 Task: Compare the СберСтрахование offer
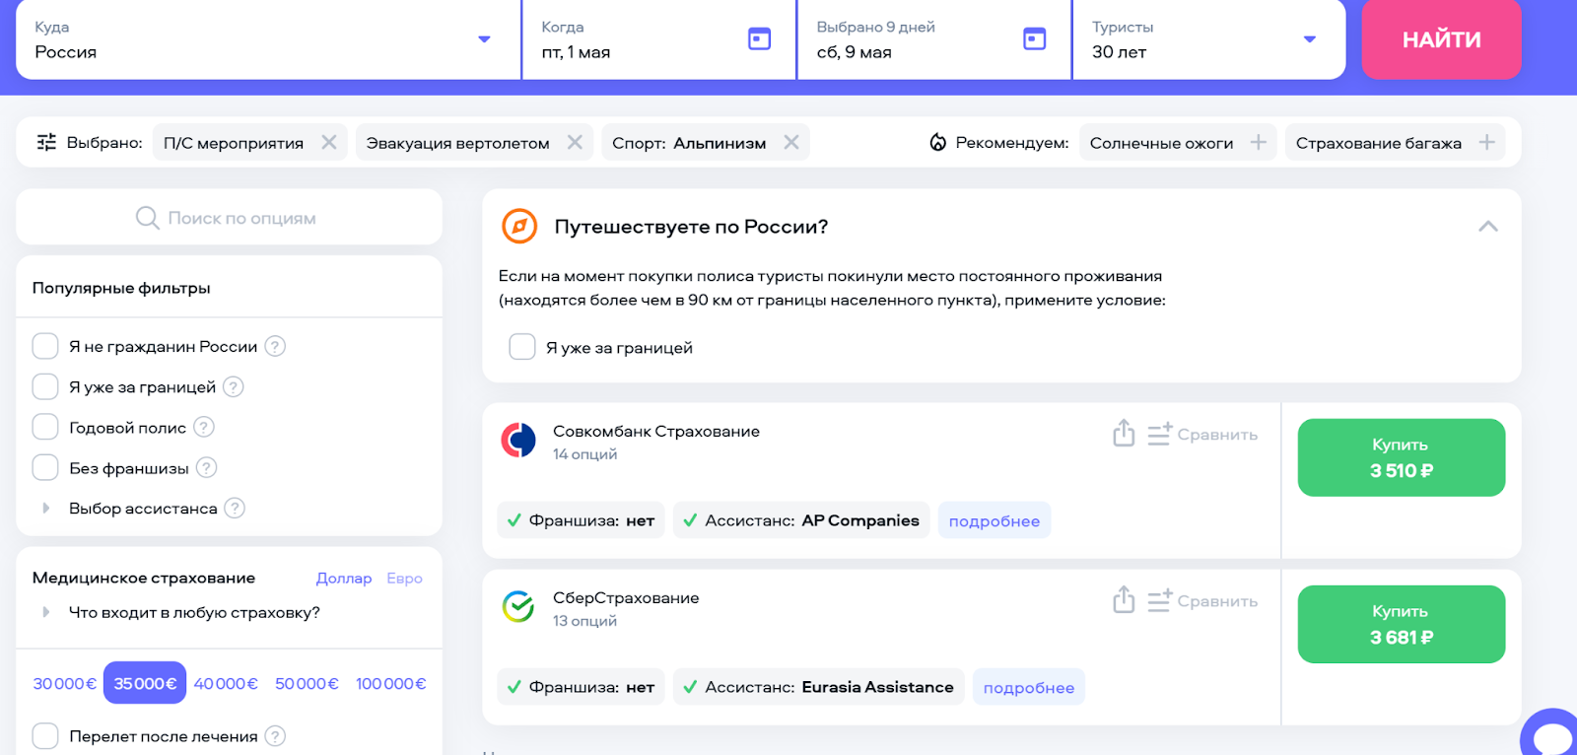click(1202, 600)
